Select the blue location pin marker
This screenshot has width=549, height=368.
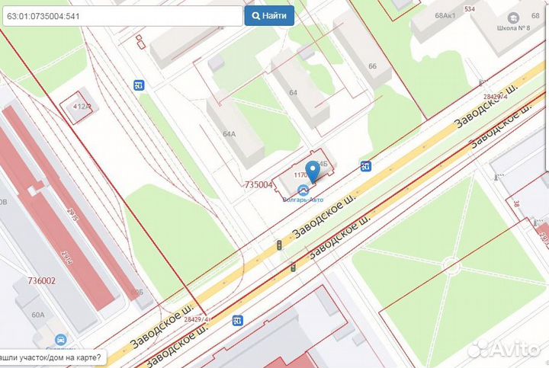tap(312, 171)
